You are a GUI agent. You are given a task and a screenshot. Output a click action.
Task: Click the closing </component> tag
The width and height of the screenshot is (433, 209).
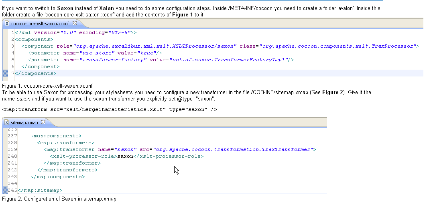(x=40, y=66)
